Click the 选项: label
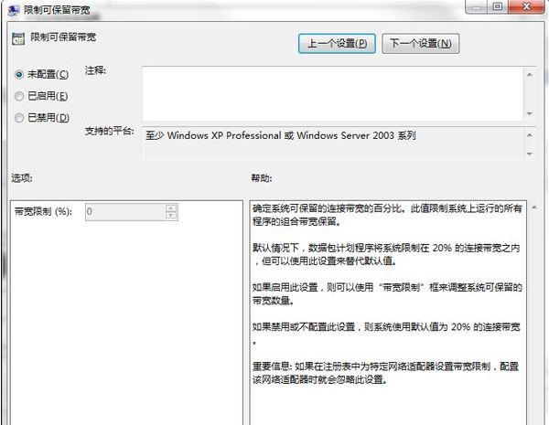549x425 pixels. [22, 178]
